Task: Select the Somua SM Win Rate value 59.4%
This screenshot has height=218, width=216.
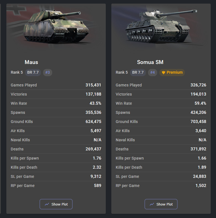Action: [200, 103]
